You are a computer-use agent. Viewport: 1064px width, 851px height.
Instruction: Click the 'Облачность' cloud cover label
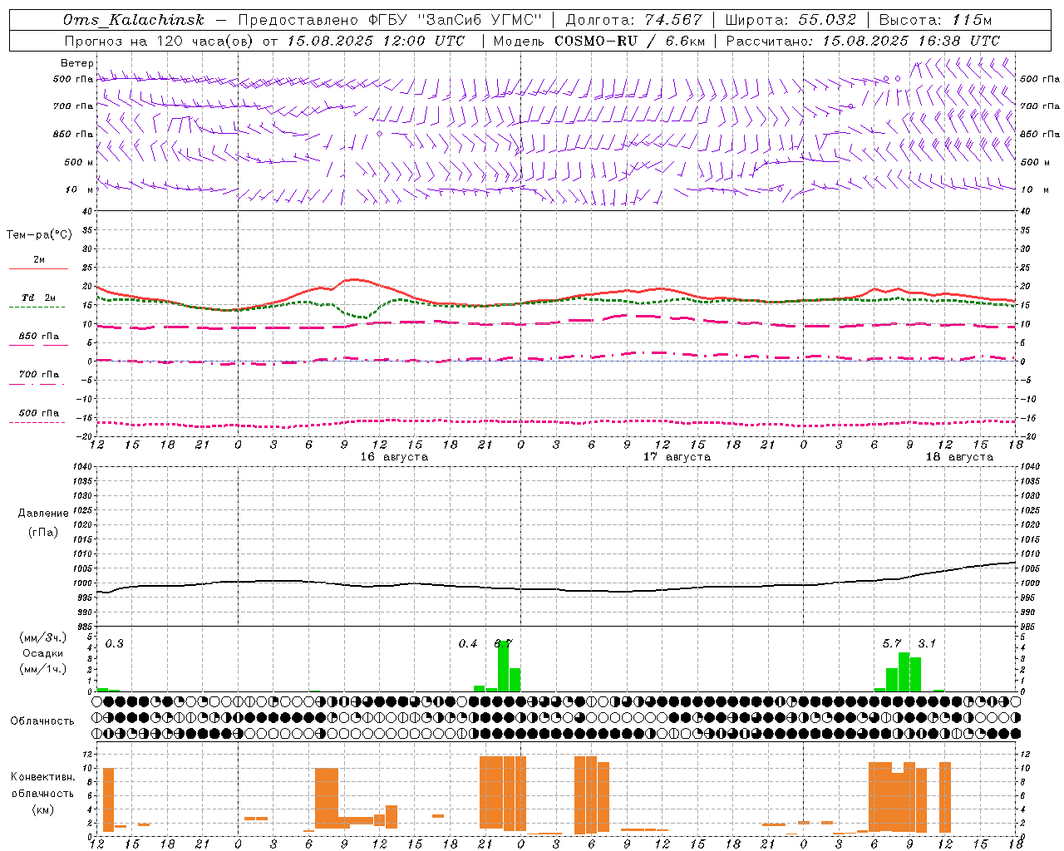(x=42, y=721)
